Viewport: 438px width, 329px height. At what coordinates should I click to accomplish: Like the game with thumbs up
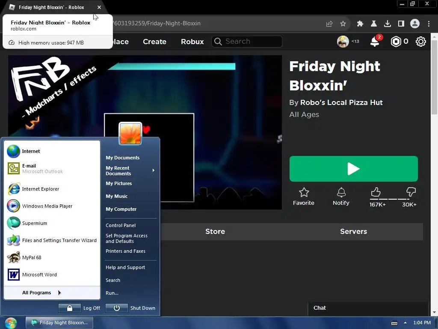coord(376,192)
